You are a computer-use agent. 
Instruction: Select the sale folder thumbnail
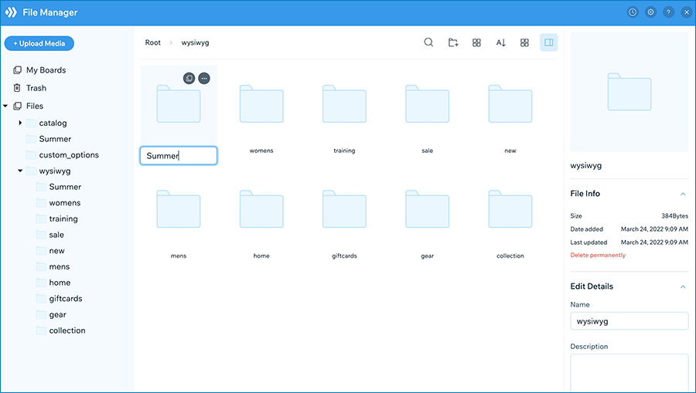pos(428,104)
